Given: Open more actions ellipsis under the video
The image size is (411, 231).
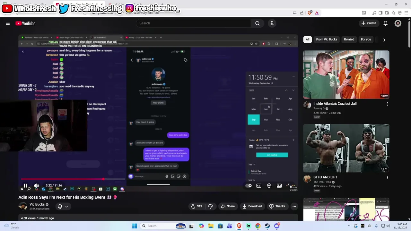Looking at the screenshot, I should coord(294,206).
